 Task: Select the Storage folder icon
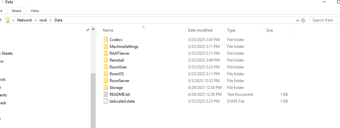click(106, 88)
